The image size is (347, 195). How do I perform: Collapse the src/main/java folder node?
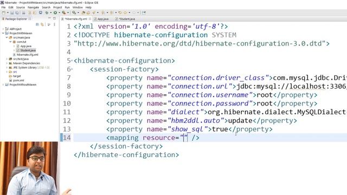(7, 37)
